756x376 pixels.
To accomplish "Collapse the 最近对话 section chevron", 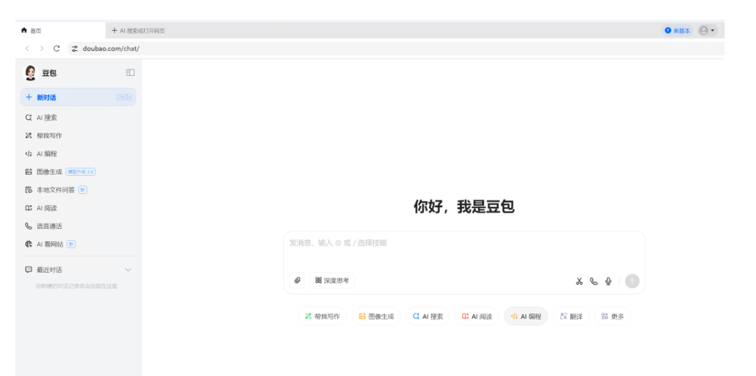I will [128, 269].
